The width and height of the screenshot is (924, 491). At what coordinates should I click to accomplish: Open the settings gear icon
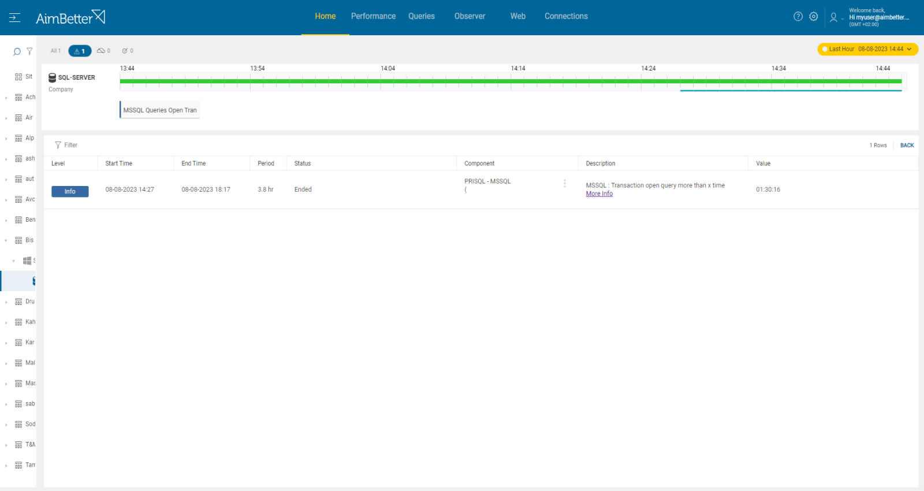click(814, 17)
